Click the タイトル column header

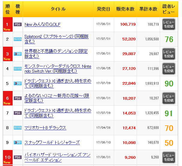pyautogui.click(x=58, y=9)
